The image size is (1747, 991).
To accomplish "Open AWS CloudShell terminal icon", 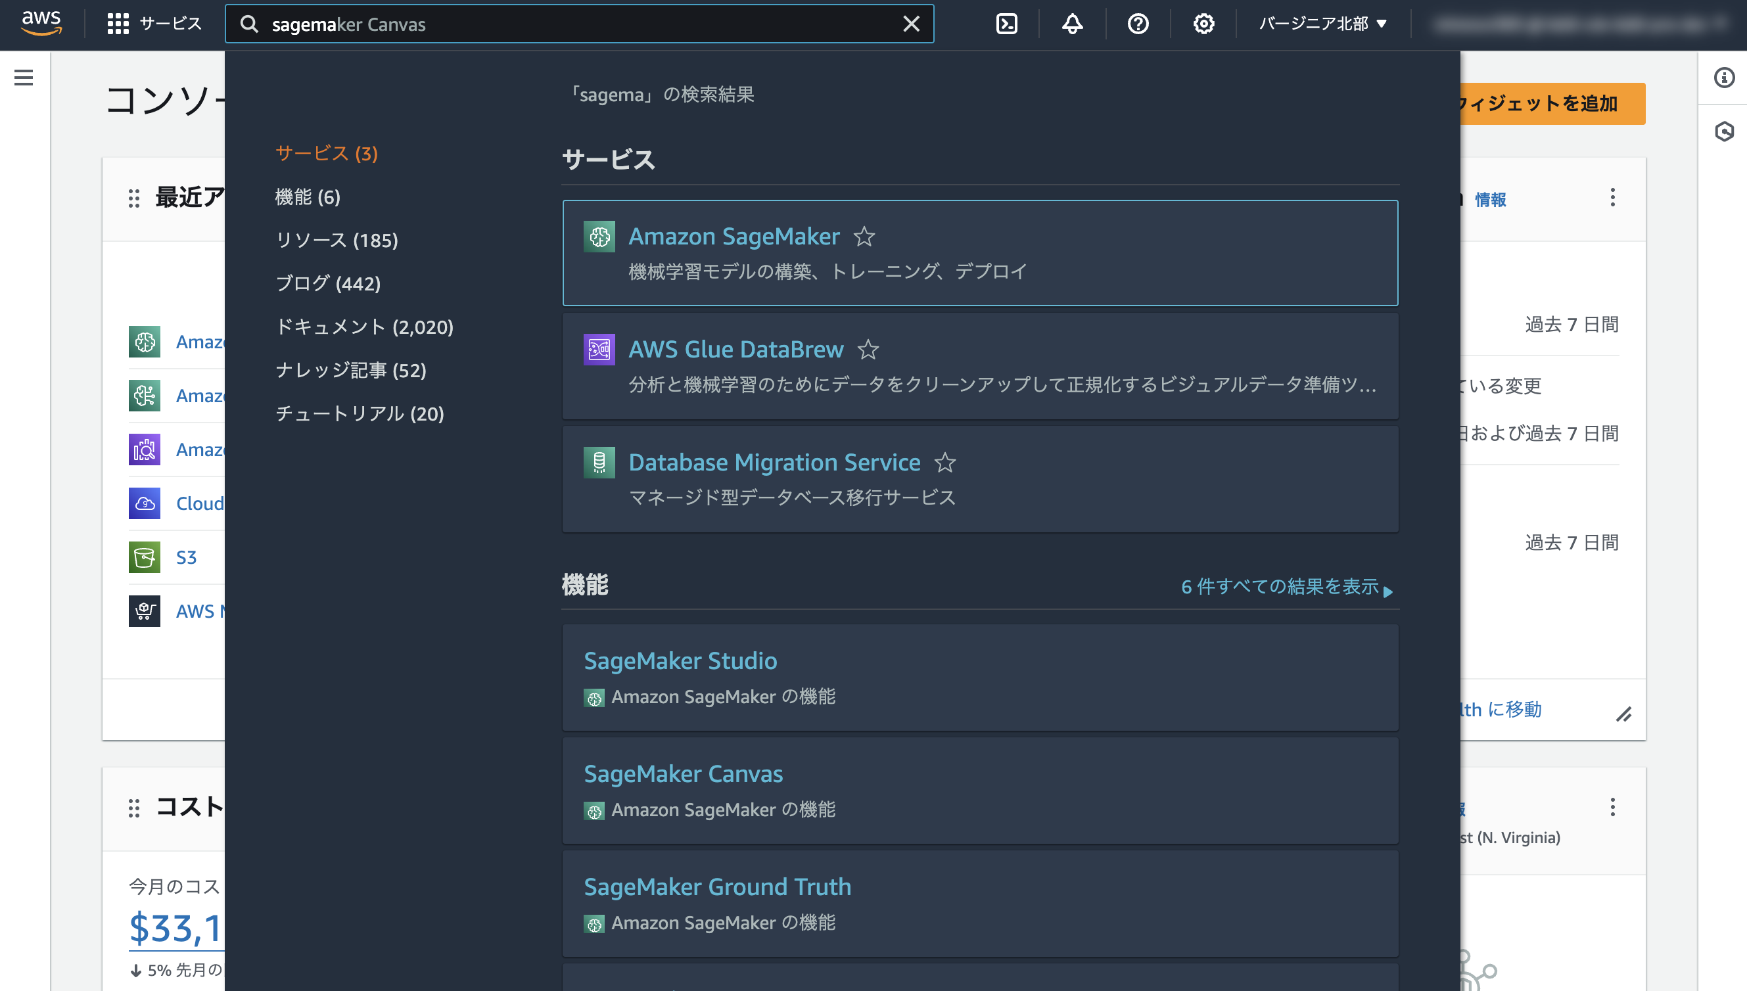I will point(1006,24).
